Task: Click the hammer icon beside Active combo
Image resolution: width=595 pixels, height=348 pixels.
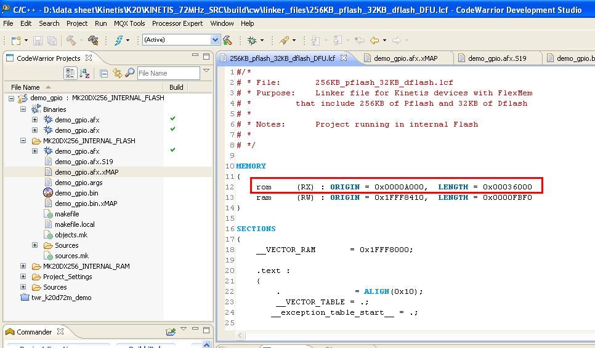Action: pos(227,40)
